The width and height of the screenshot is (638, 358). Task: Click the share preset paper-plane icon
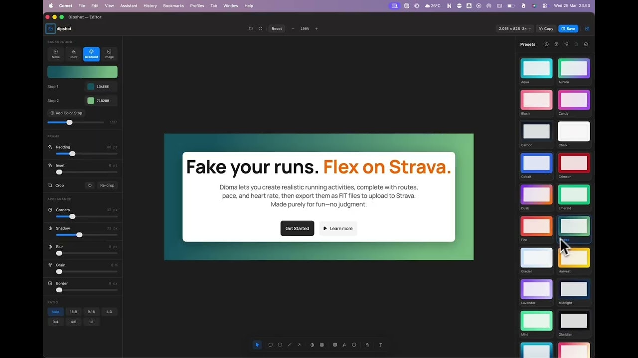click(566, 44)
